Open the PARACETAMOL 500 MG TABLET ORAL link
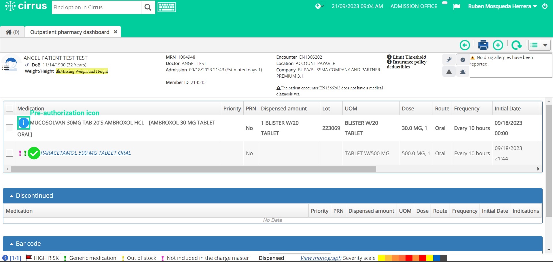 pyautogui.click(x=86, y=153)
